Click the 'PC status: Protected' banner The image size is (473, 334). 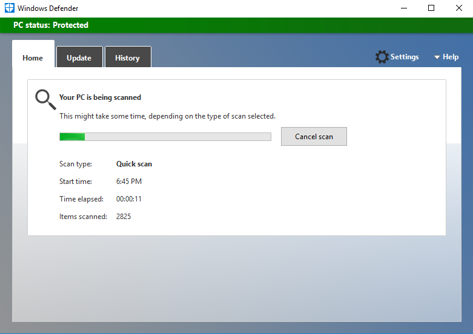tap(51, 25)
